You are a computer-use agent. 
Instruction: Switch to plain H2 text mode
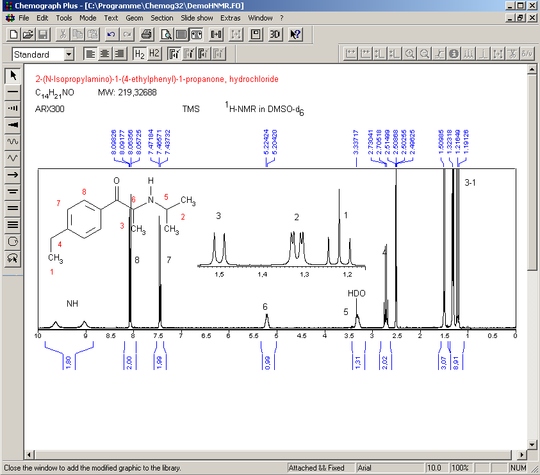click(x=154, y=54)
